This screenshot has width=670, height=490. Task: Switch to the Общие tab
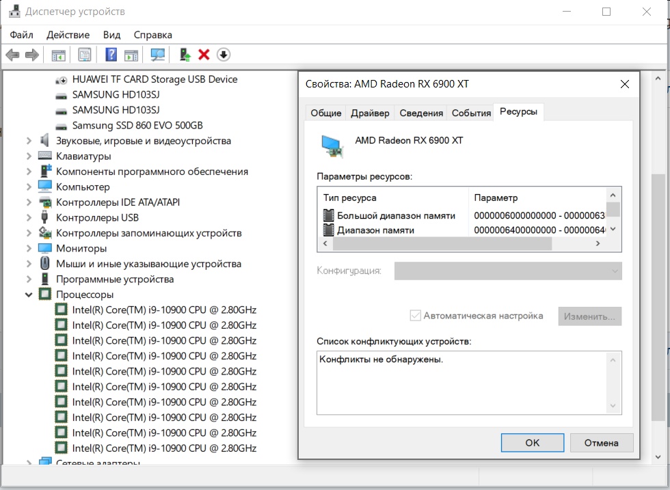click(325, 113)
